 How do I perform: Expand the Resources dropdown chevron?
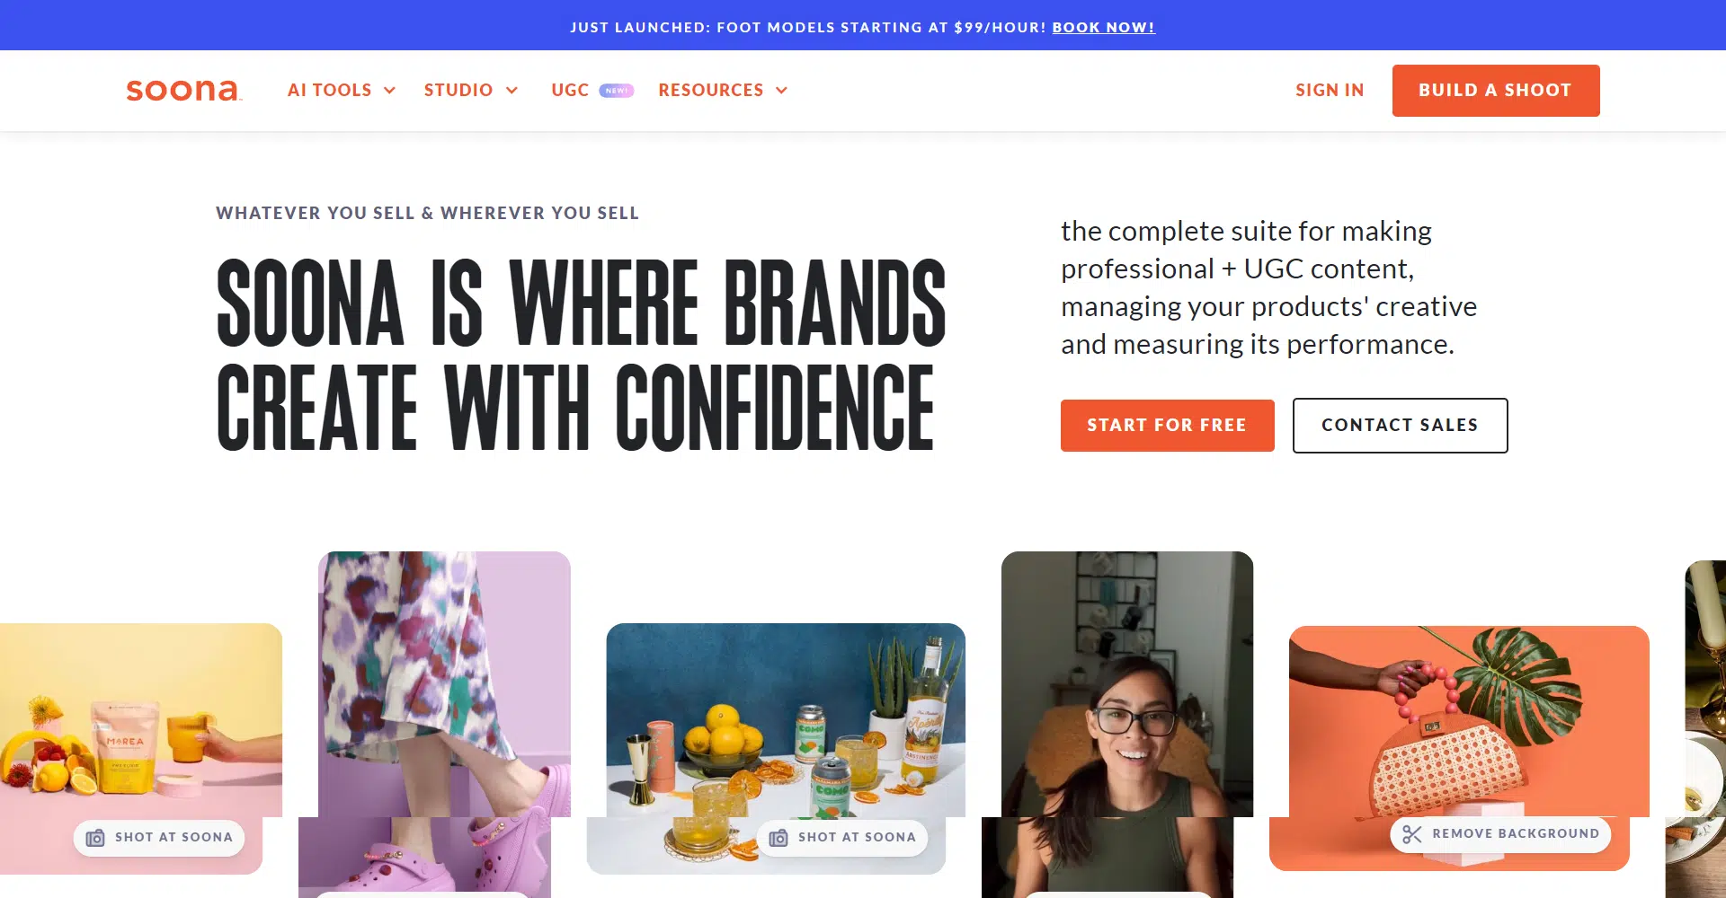tap(782, 91)
